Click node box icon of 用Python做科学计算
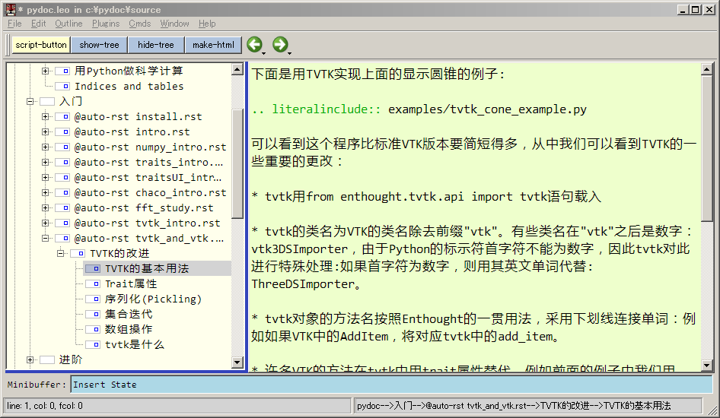This screenshot has height=418, width=720. pos(62,71)
